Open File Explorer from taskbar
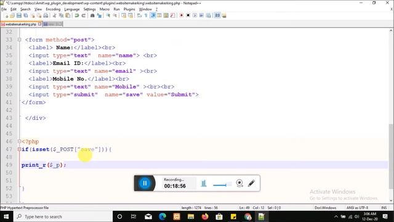 click(191, 216)
